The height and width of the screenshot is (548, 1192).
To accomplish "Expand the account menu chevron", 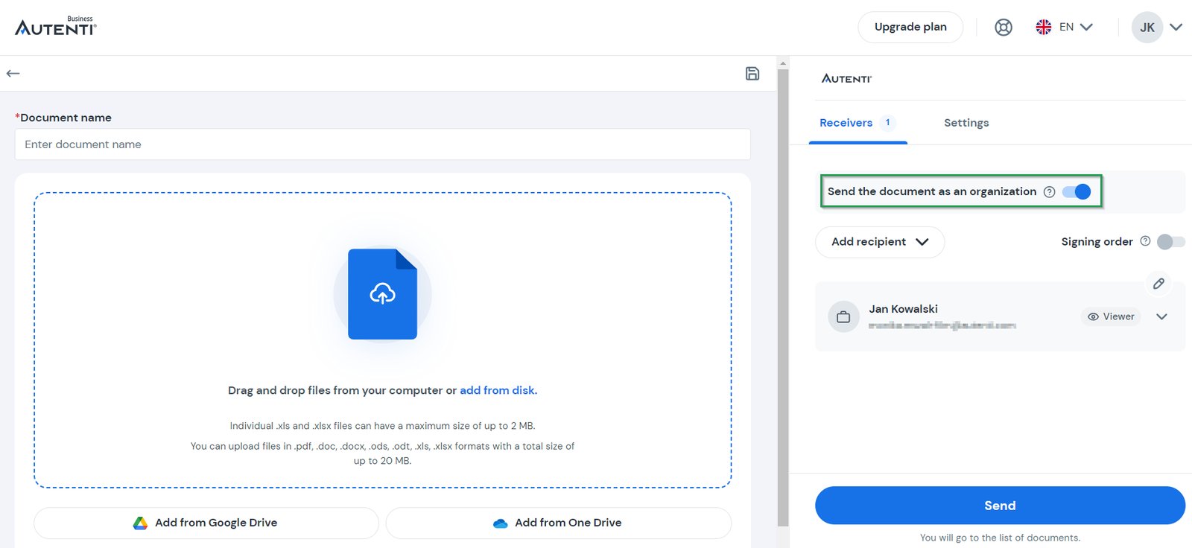I will tap(1176, 28).
